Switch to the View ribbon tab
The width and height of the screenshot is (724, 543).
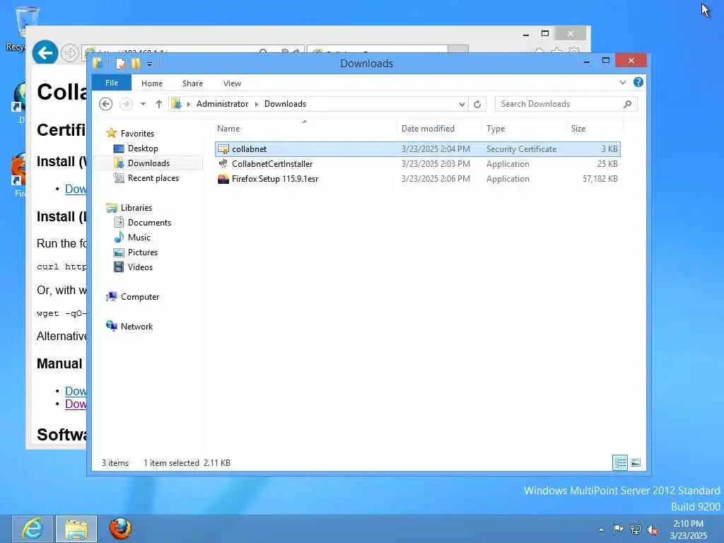pos(232,83)
